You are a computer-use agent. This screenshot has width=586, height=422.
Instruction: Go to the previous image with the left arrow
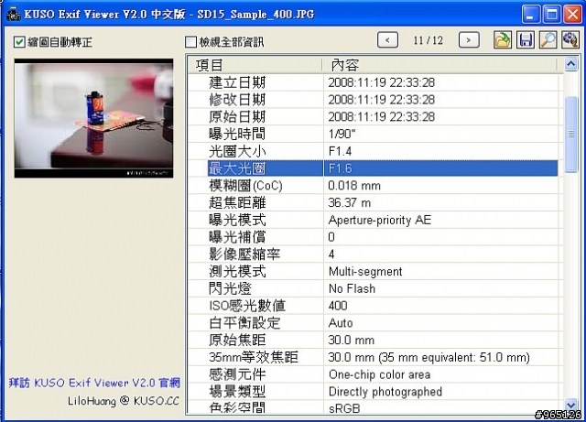pos(387,40)
